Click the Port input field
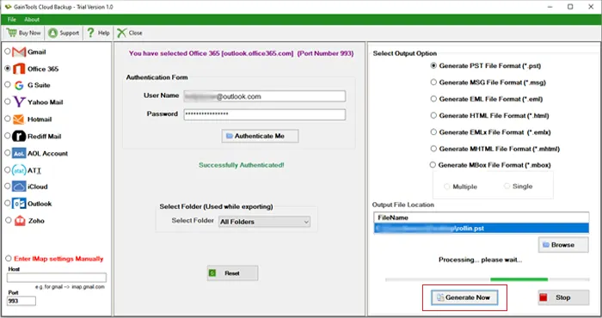Image resolution: width=602 pixels, height=318 pixels. [x=21, y=301]
